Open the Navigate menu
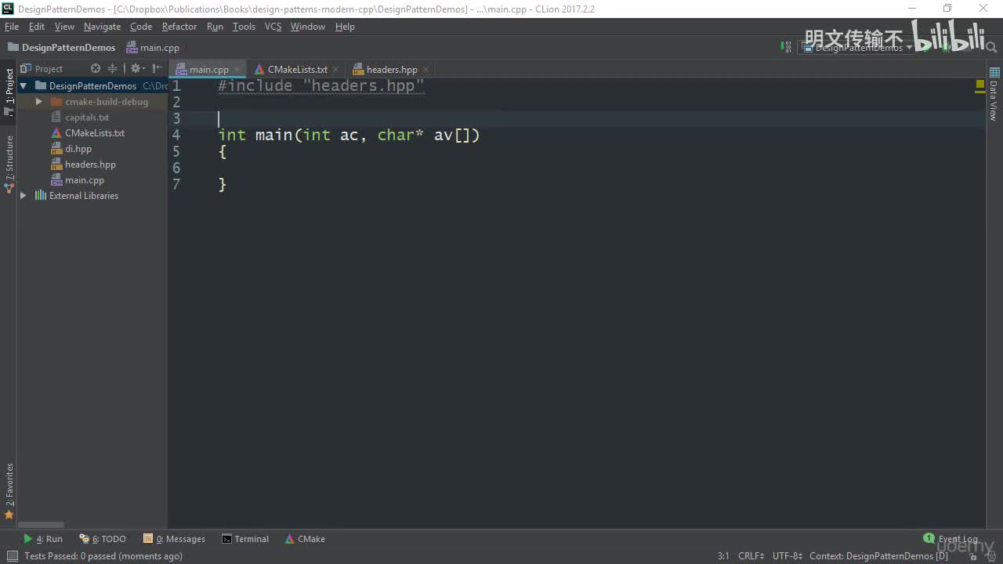Viewport: 1003px width, 564px height. click(103, 27)
